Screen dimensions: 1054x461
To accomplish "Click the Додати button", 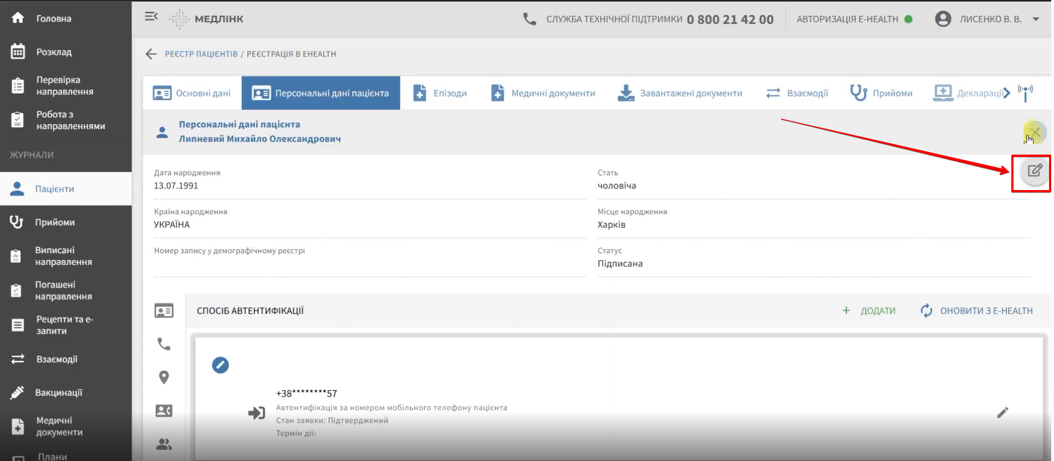I will (869, 311).
